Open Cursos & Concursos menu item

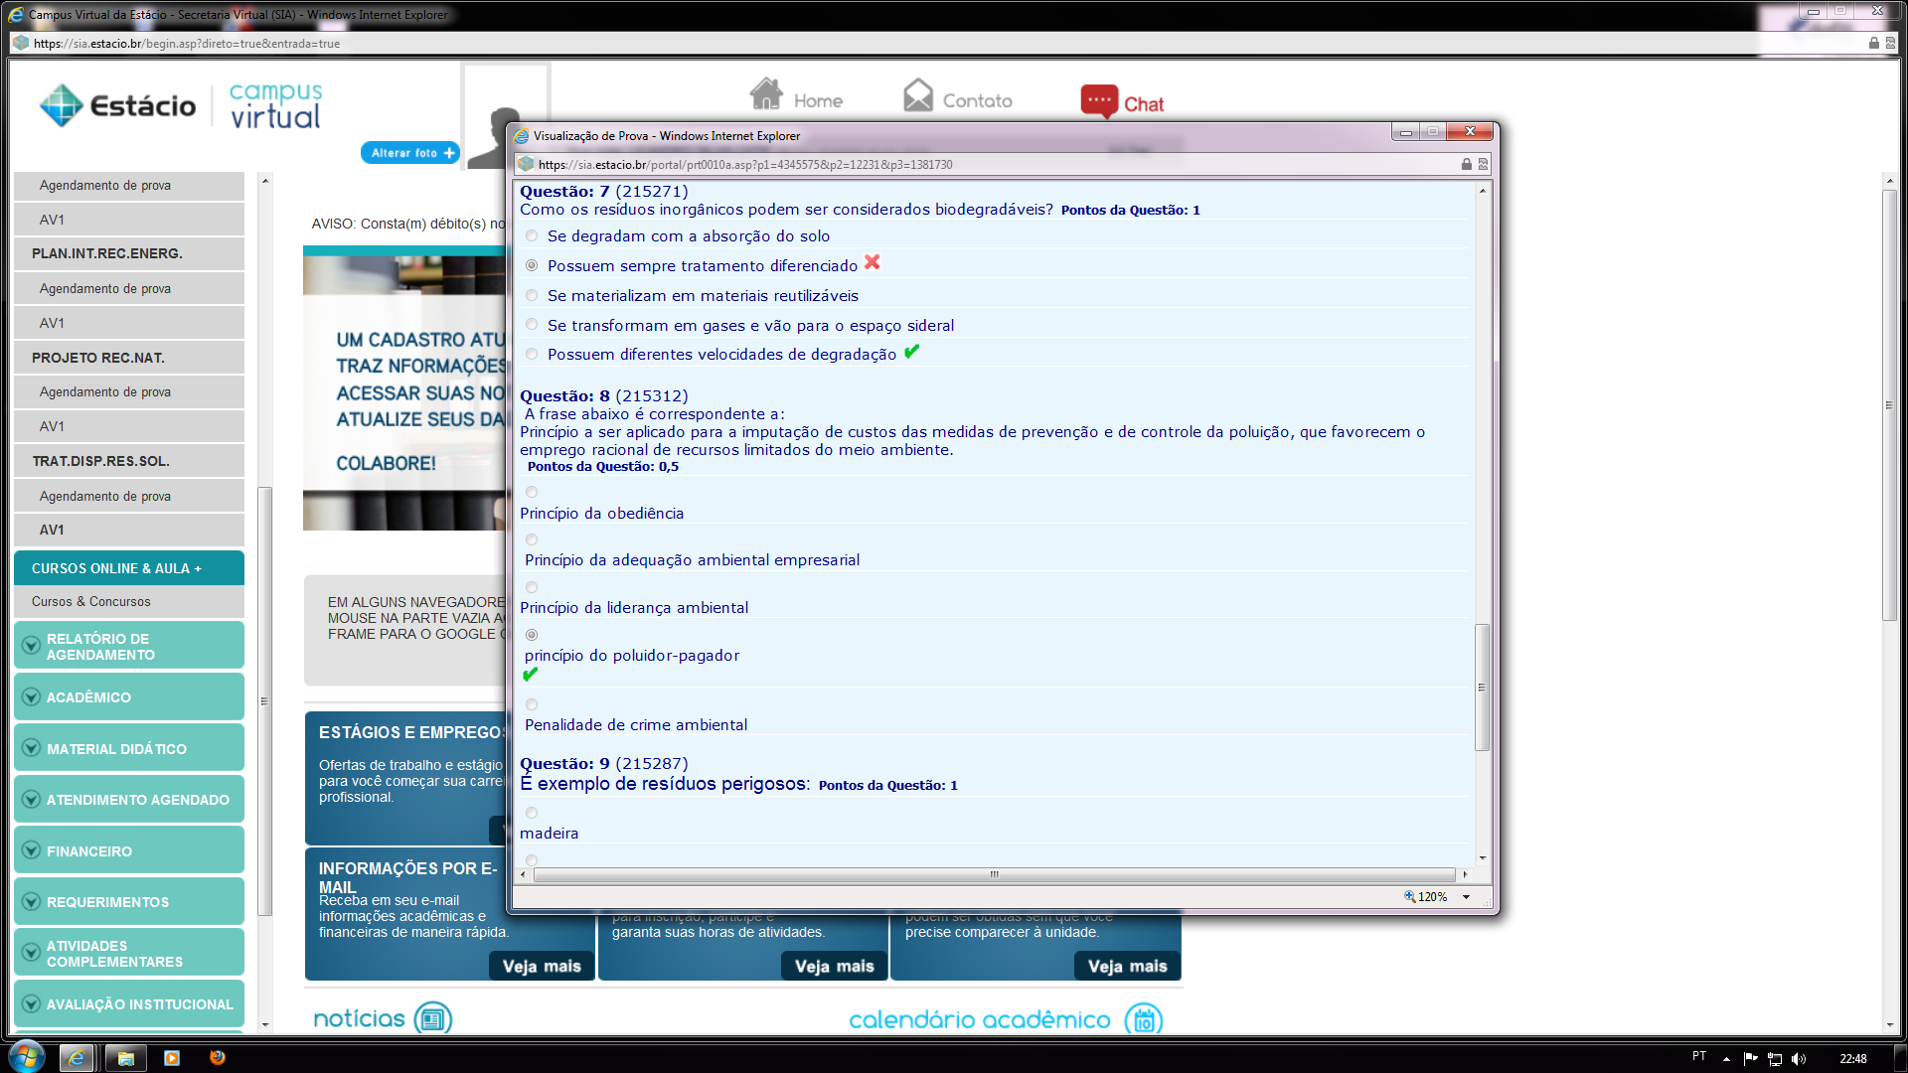tap(91, 602)
